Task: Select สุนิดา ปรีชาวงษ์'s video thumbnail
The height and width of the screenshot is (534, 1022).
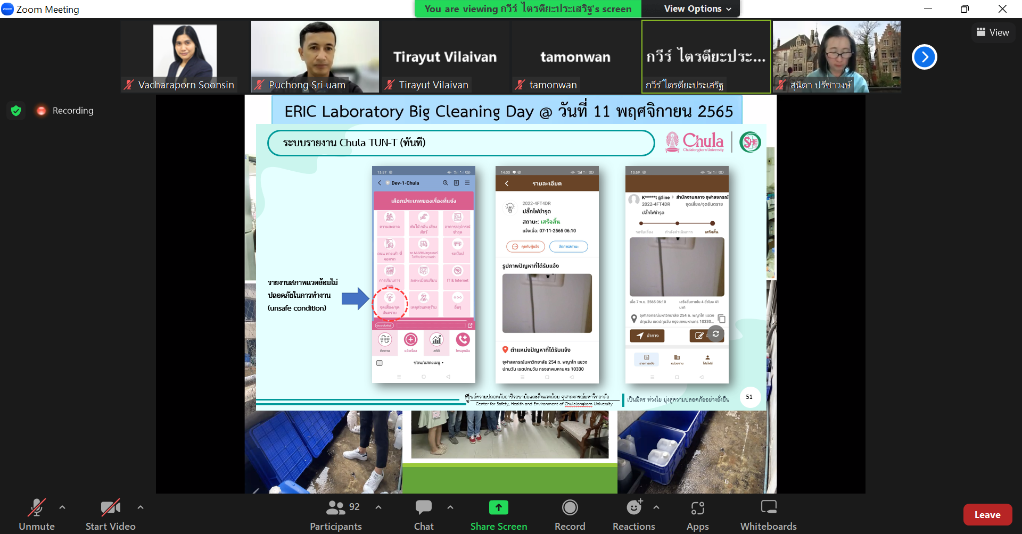Action: coord(836,56)
